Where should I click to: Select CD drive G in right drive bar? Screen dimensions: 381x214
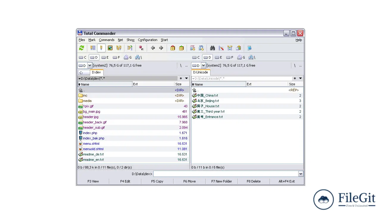(241, 57)
